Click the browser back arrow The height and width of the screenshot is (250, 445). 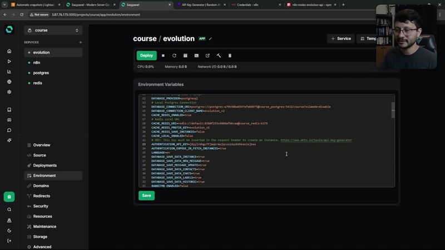pyautogui.click(x=5, y=14)
